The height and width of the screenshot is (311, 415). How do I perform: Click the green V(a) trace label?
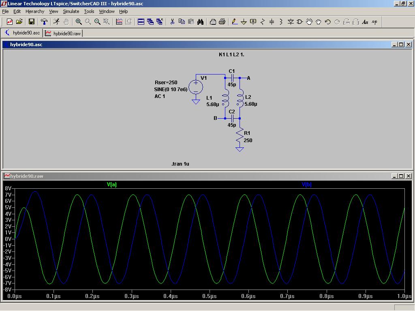coord(112,185)
